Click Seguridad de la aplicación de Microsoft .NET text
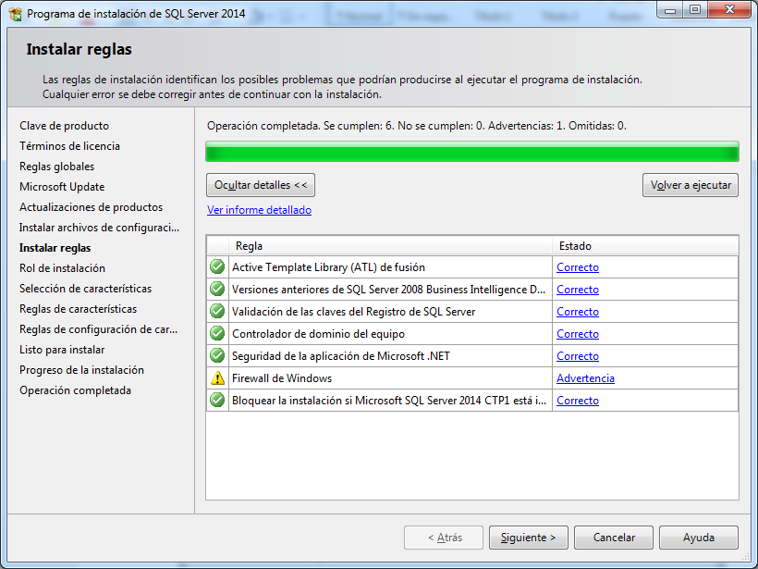This screenshot has height=569, width=758. pyautogui.click(x=341, y=356)
